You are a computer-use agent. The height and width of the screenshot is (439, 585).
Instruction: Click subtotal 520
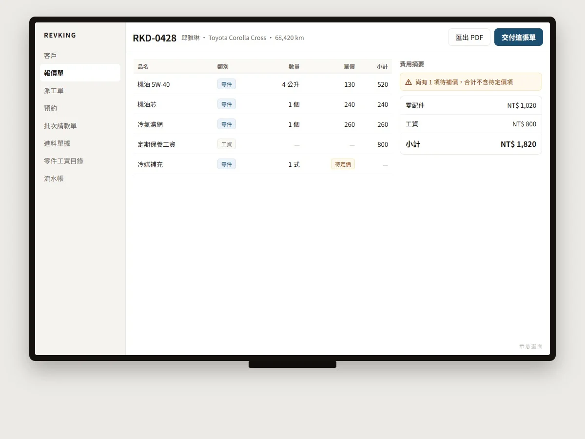(x=383, y=84)
